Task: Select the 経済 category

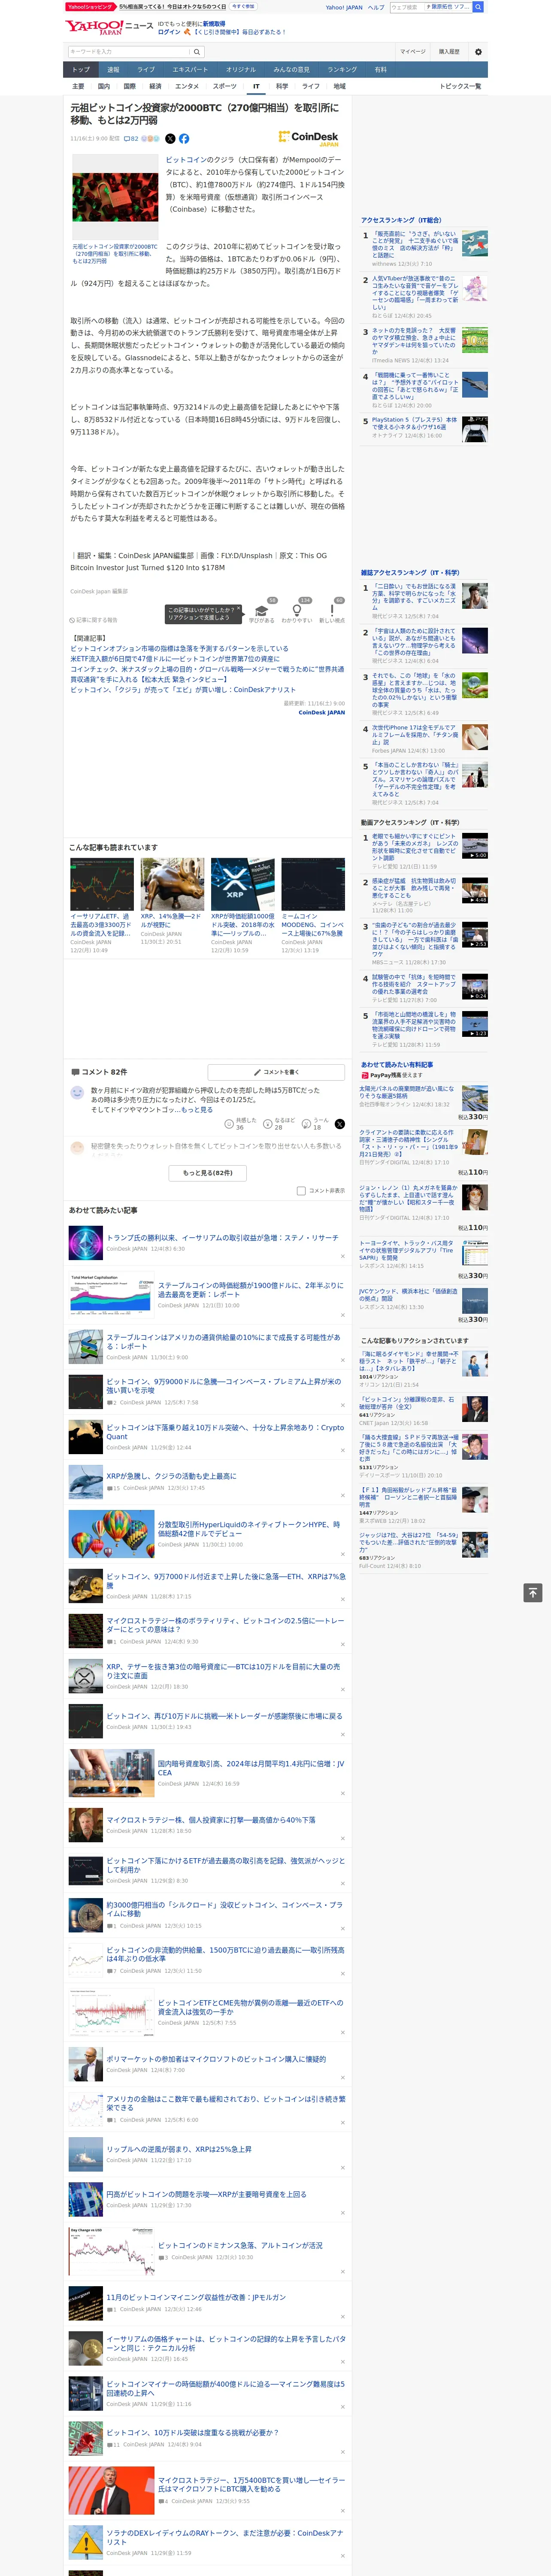Action: click(x=155, y=86)
